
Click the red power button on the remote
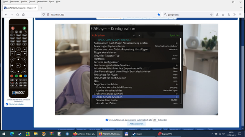point(13,28)
